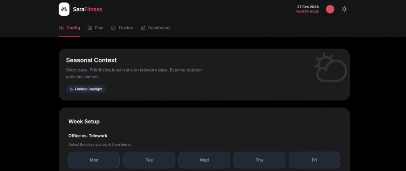Click the moon icon beside Limited Daylight
Viewport: 406px width, 171px height.
coord(71,89)
